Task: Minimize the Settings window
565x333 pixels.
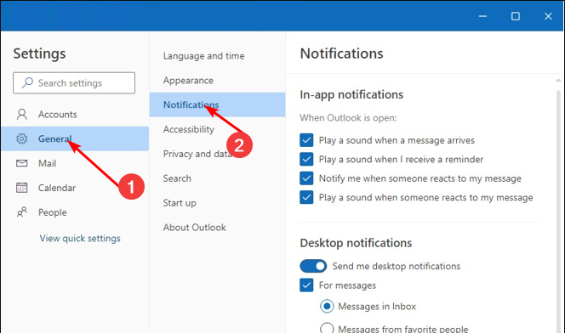Action: (x=482, y=16)
